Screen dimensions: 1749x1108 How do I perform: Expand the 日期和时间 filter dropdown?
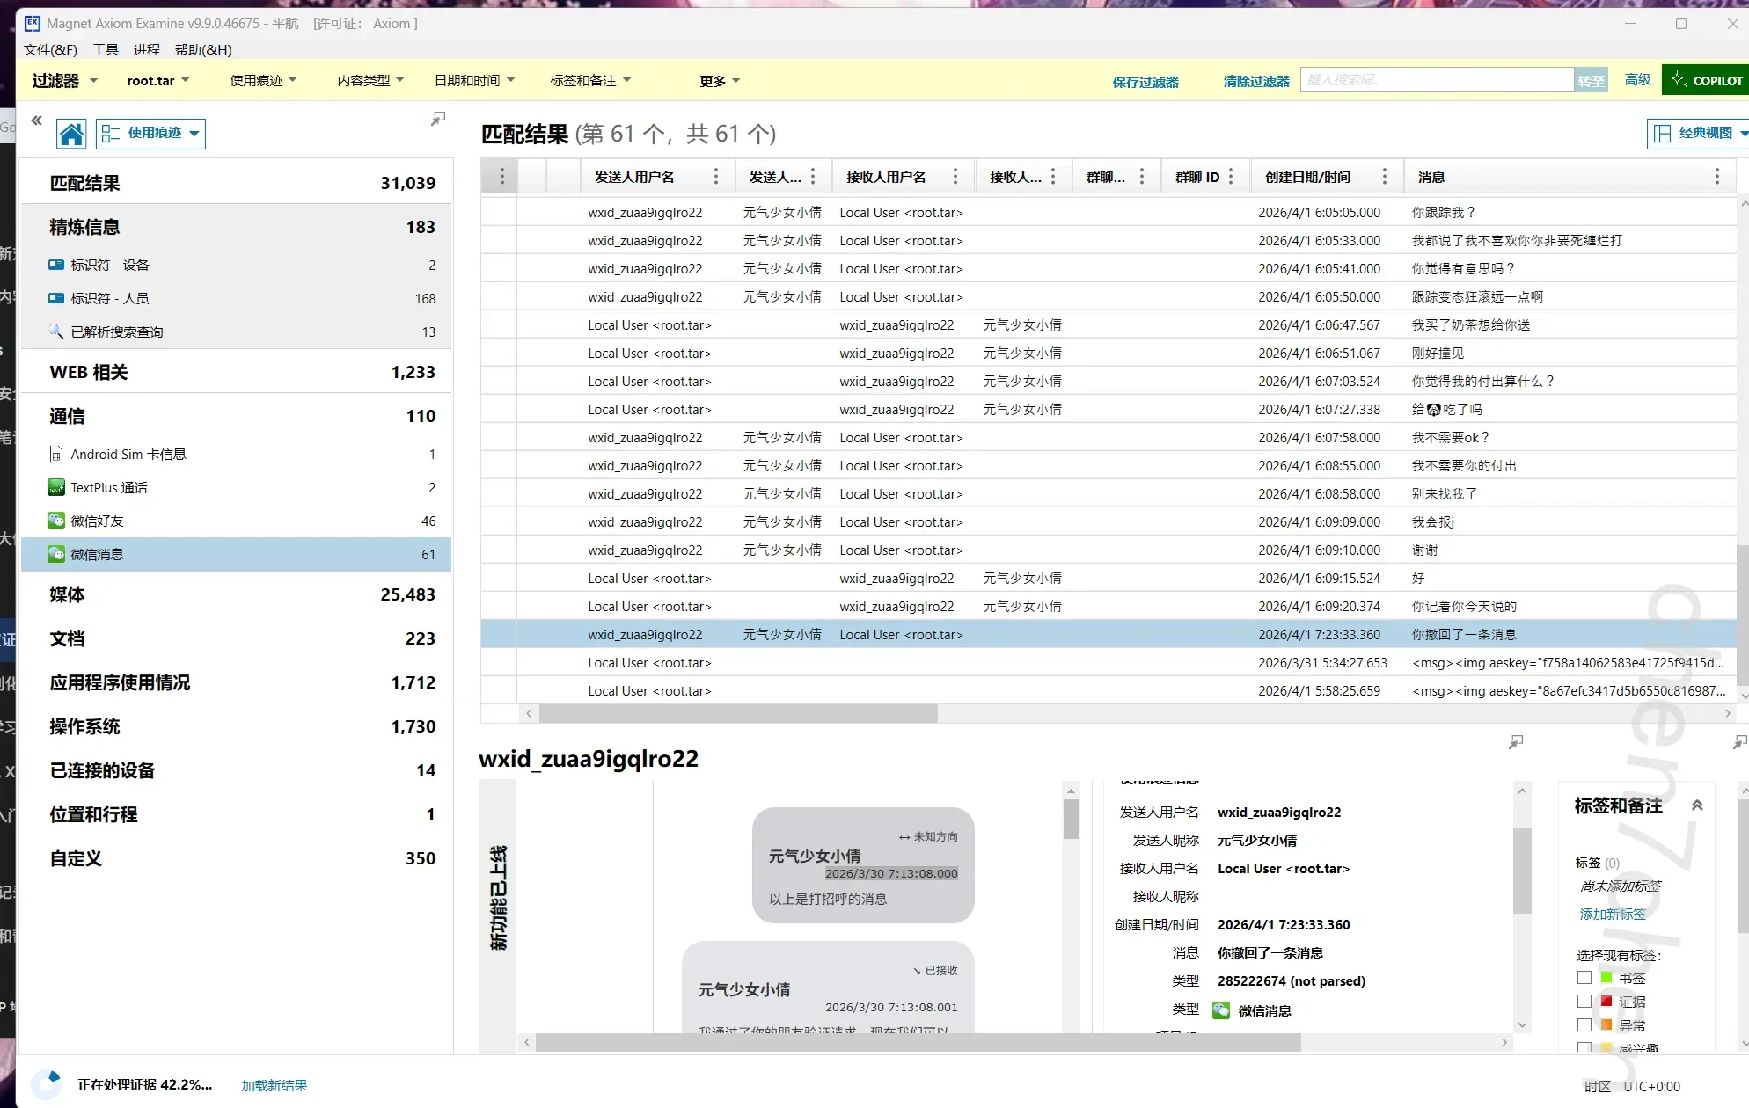(x=474, y=80)
